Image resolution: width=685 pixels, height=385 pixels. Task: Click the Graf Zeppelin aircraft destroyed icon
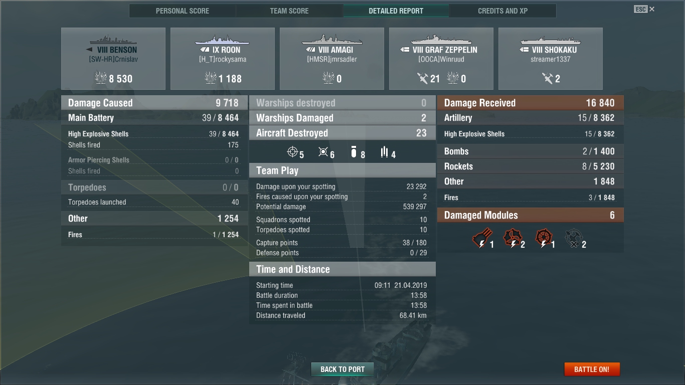pyautogui.click(x=423, y=78)
